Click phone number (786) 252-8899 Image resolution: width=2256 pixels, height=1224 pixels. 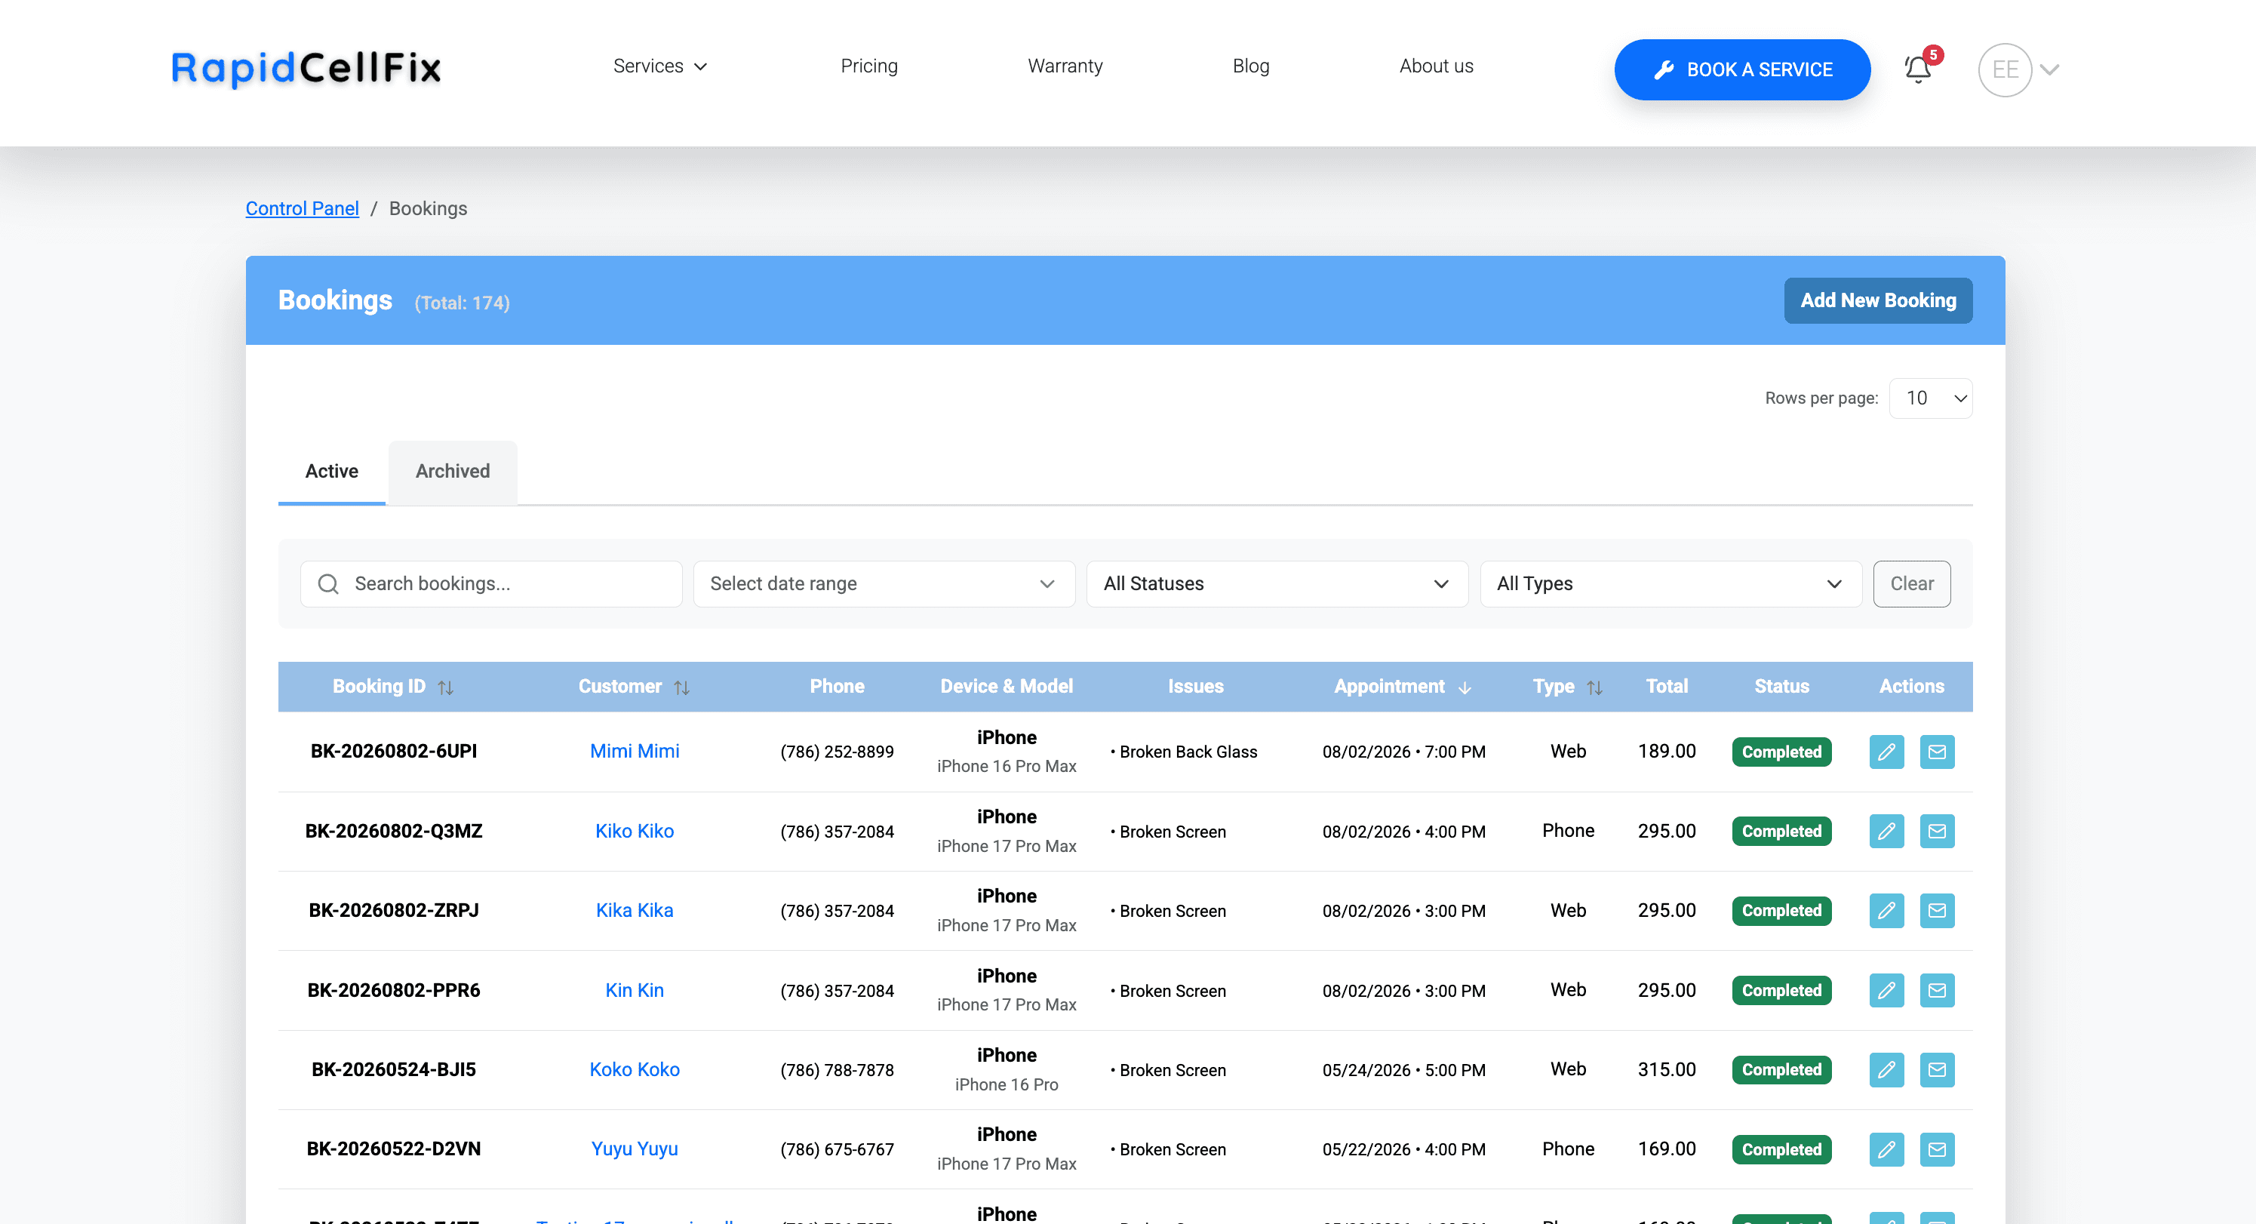(x=836, y=752)
